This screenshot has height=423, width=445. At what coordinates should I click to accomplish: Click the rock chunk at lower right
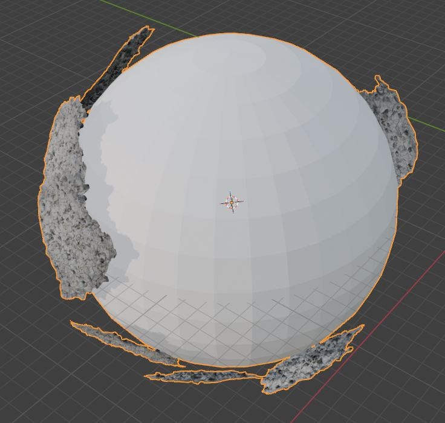pyautogui.click(x=308, y=361)
